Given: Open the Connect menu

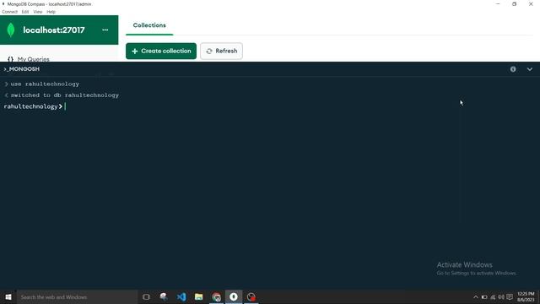Looking at the screenshot, I should coord(9,12).
